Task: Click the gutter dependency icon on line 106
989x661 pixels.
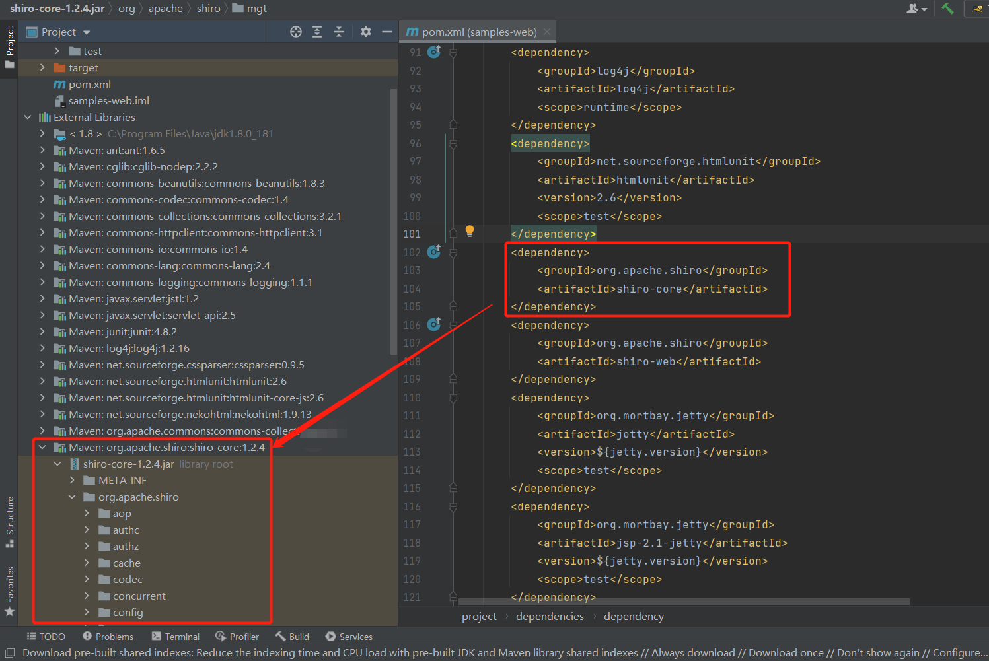Action: point(434,324)
